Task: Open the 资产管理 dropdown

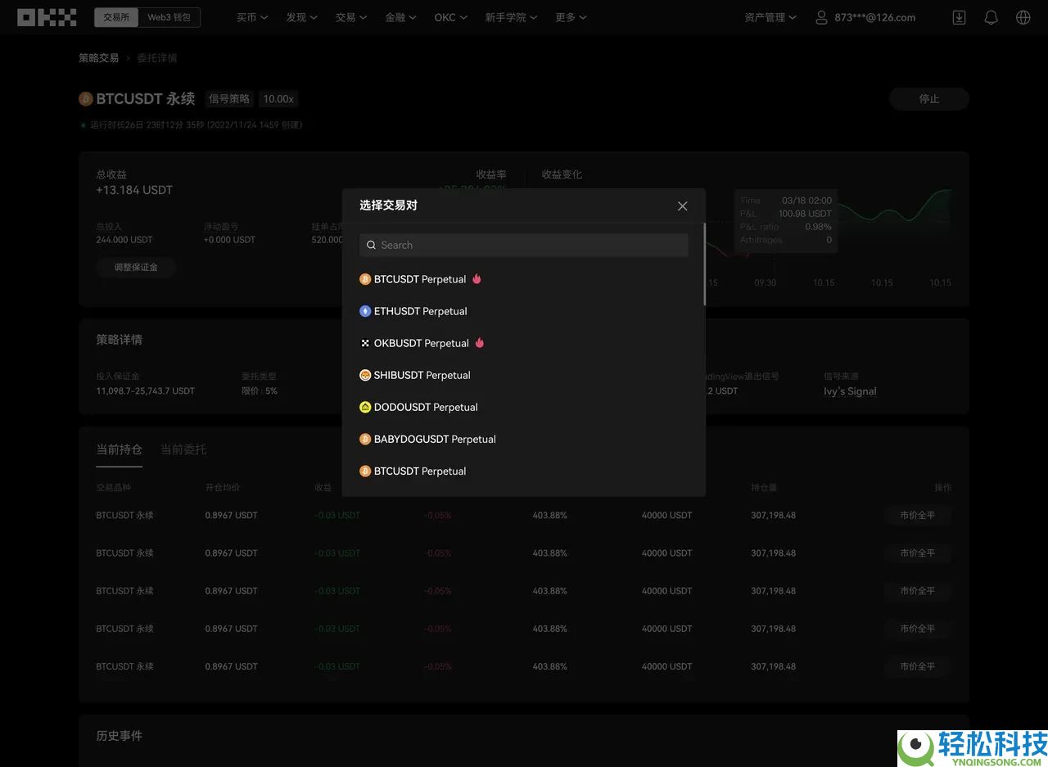Action: tap(770, 17)
